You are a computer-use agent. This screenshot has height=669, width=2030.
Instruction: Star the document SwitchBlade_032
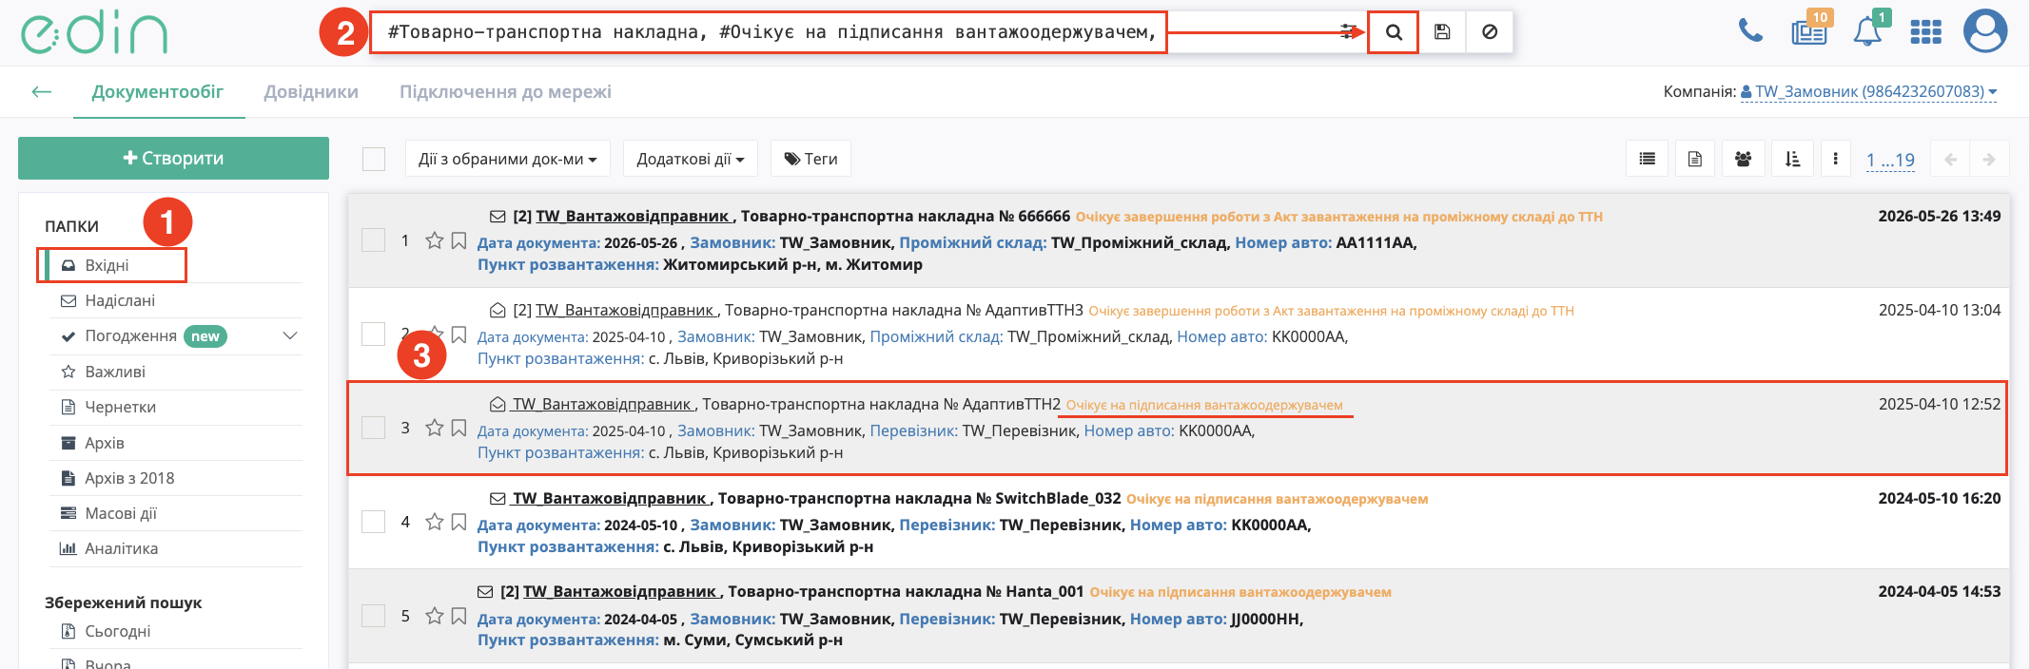click(x=435, y=522)
